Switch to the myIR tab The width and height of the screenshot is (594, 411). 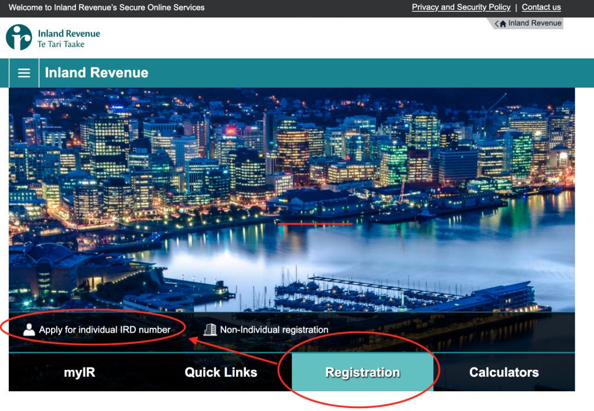click(x=79, y=372)
